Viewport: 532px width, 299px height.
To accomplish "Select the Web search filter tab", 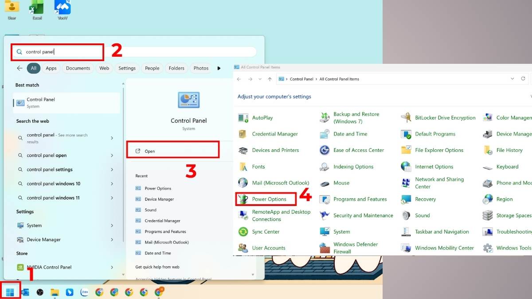I will click(x=104, y=68).
